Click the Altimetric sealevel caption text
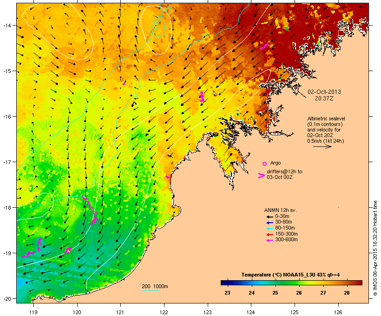 pos(326,118)
